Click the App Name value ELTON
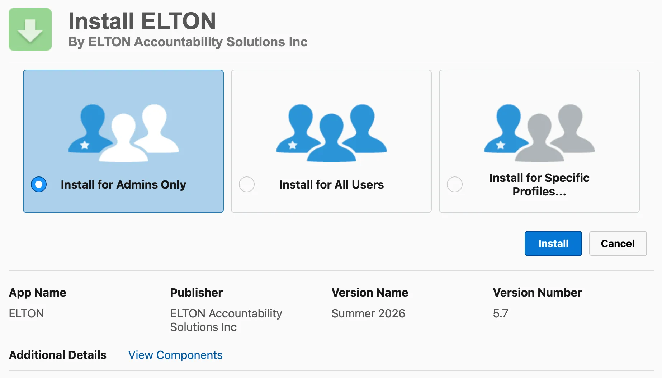662x378 pixels. tap(26, 313)
